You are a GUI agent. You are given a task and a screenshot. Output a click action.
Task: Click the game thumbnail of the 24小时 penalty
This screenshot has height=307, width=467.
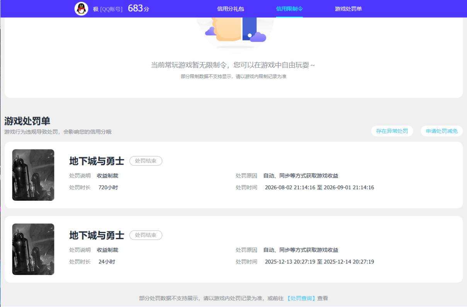tap(33, 249)
